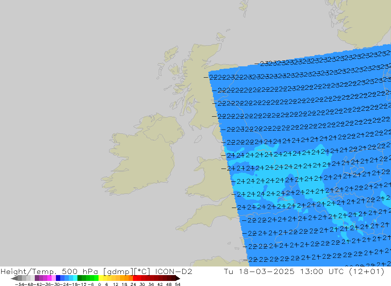
Task: Click the '30' scale label
Action: (142, 284)
